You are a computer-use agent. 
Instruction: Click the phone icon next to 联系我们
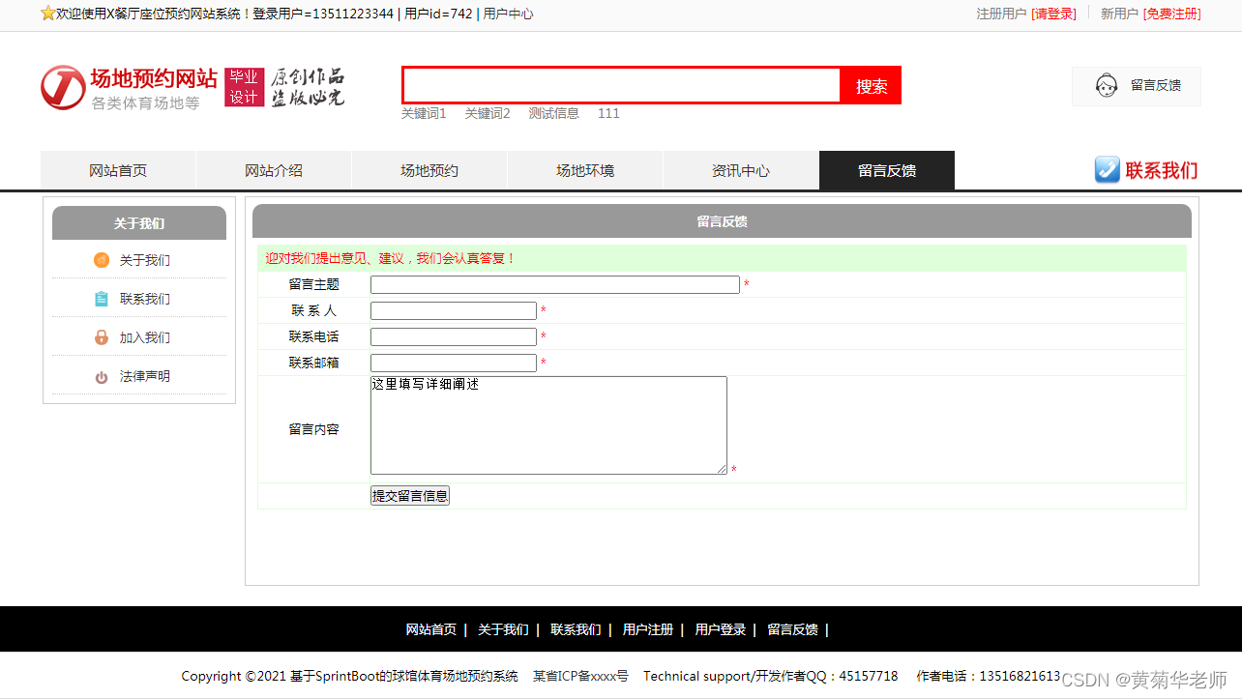point(1107,170)
